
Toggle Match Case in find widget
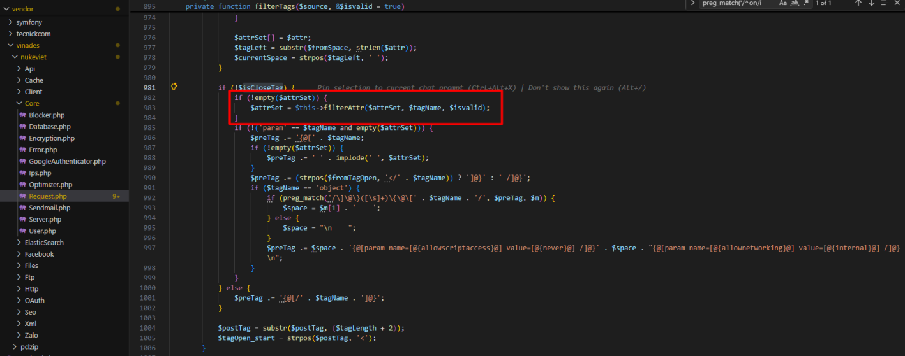coord(783,3)
